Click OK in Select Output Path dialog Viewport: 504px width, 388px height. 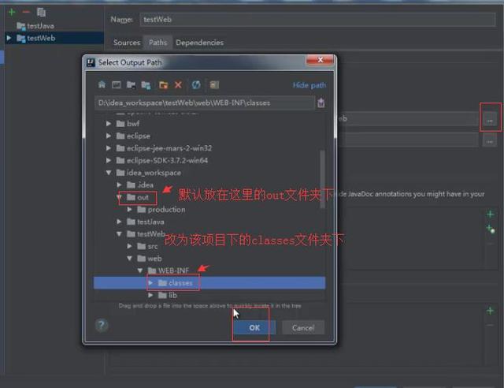[x=254, y=327]
